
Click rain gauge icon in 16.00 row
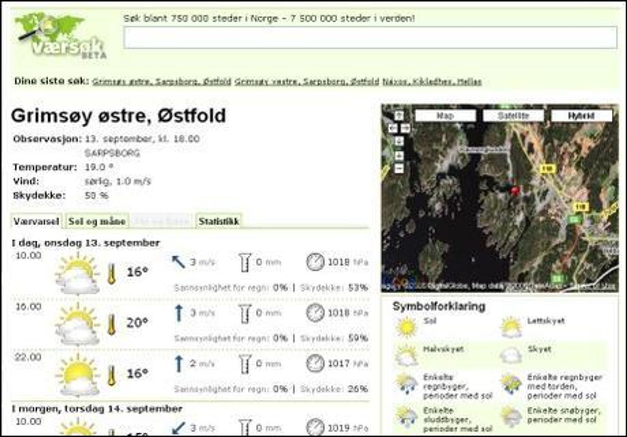click(245, 313)
